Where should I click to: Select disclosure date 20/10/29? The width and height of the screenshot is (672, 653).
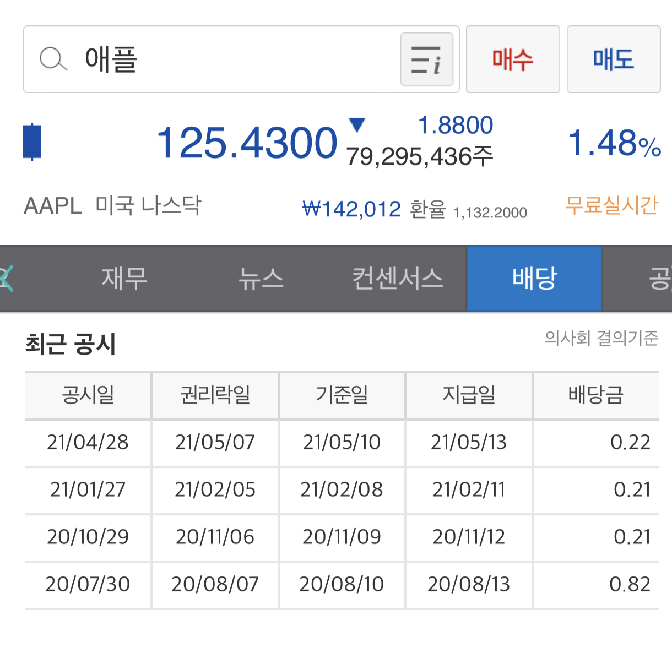(x=88, y=537)
